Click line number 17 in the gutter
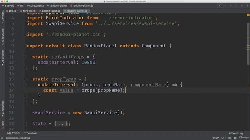 (11, 90)
